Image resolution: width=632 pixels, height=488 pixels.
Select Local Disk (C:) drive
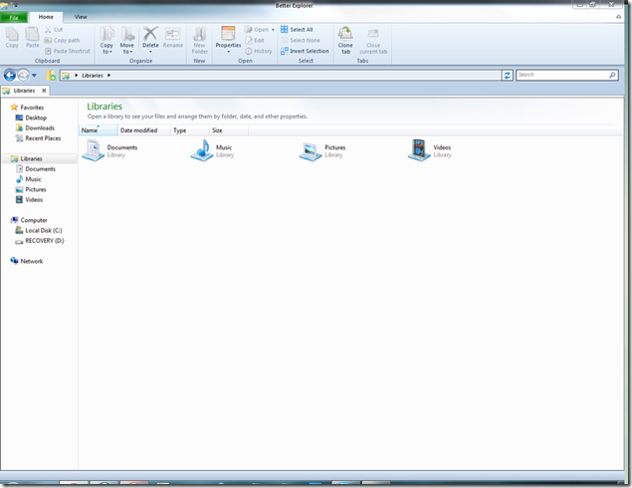39,230
